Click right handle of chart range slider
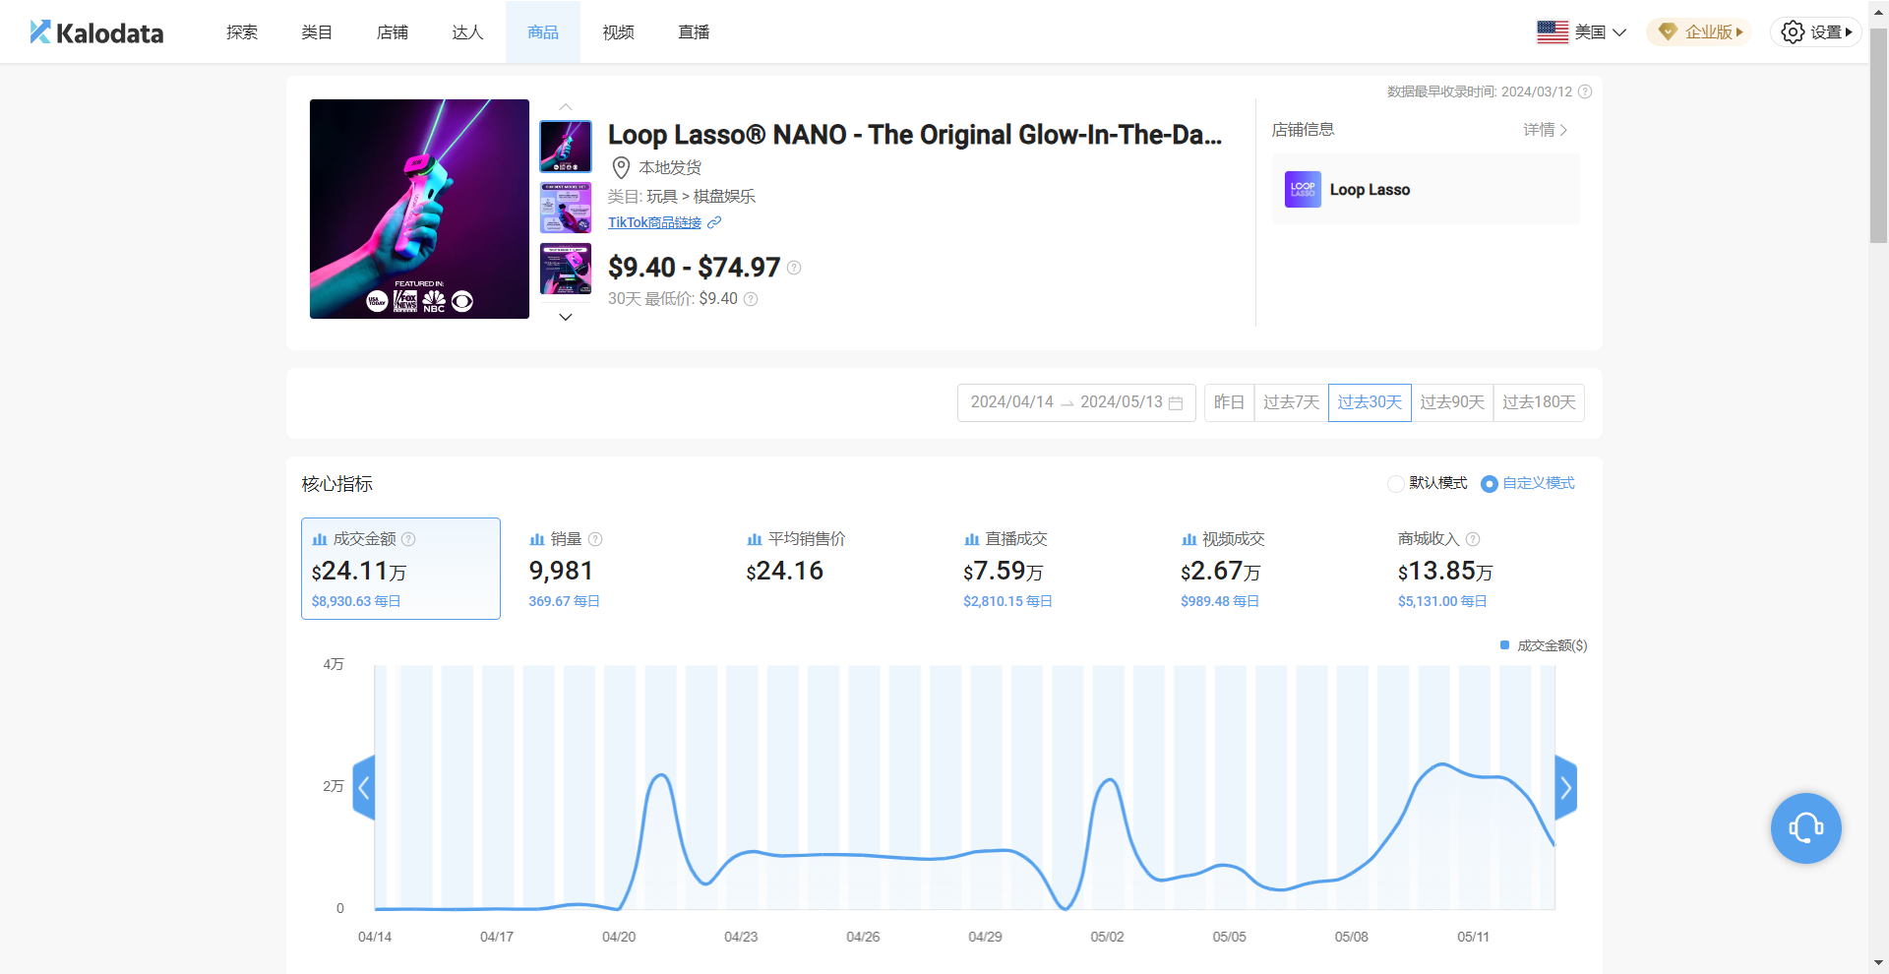The width and height of the screenshot is (1889, 974). pyautogui.click(x=1565, y=787)
